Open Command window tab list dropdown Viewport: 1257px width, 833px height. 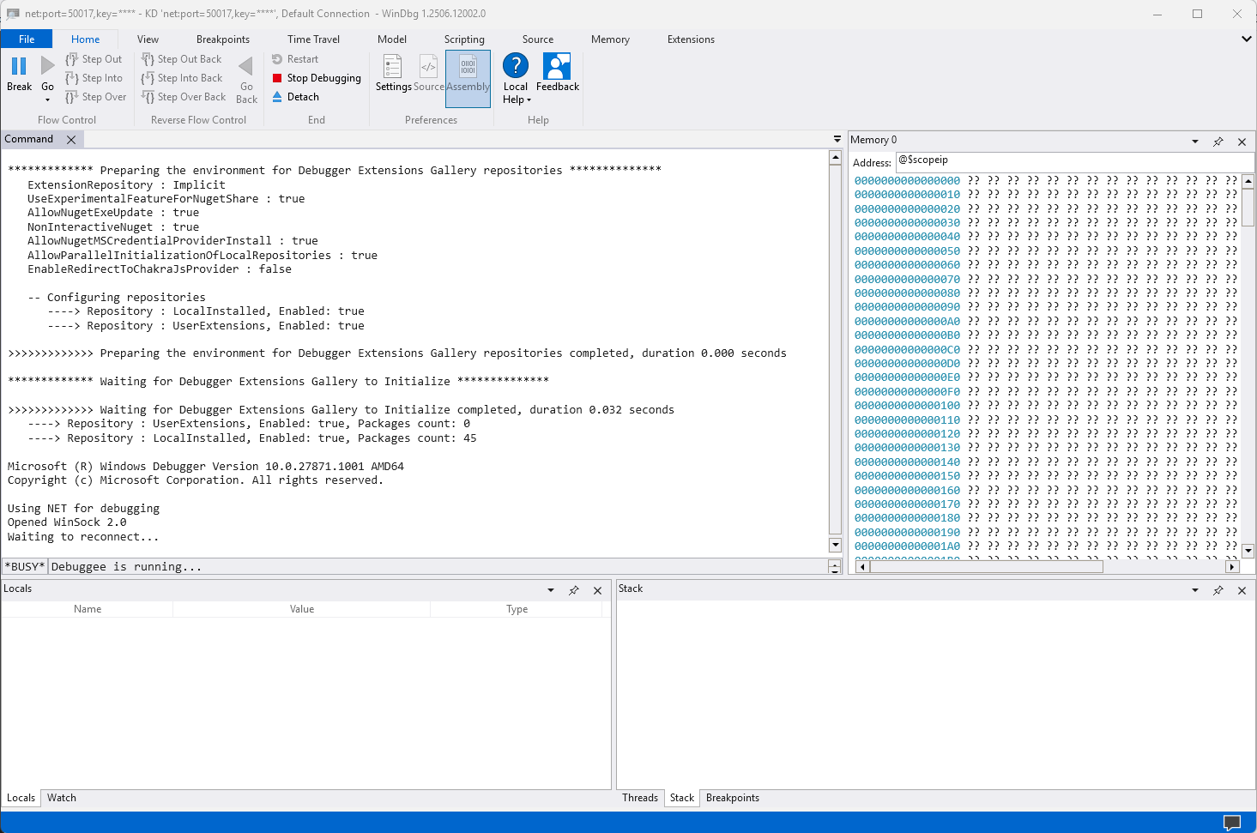click(837, 139)
